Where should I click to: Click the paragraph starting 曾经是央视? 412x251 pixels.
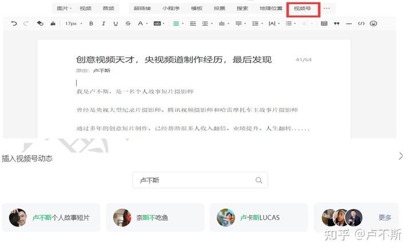click(187, 110)
